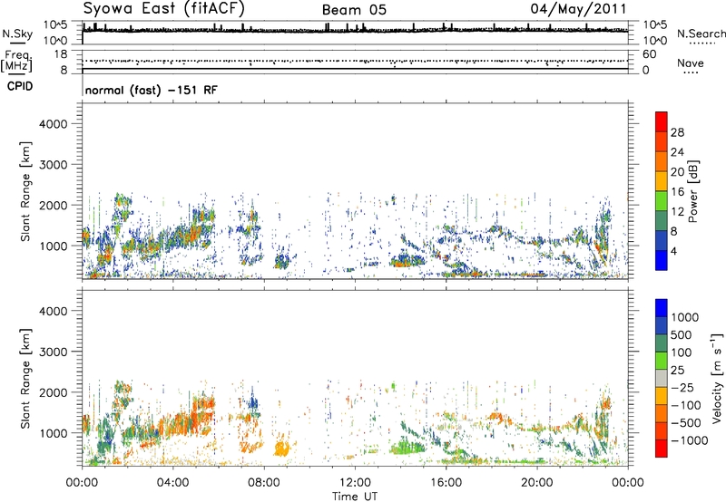Pick the light green segment of power colorbar
This screenshot has height=502, width=726.
click(x=662, y=201)
